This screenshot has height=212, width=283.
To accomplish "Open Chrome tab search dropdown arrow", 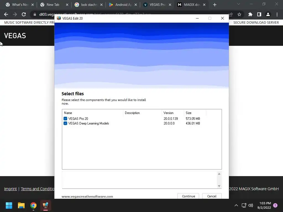I will (x=239, y=4).
